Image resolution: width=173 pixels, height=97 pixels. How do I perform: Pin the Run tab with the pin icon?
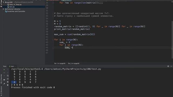coord(4,84)
